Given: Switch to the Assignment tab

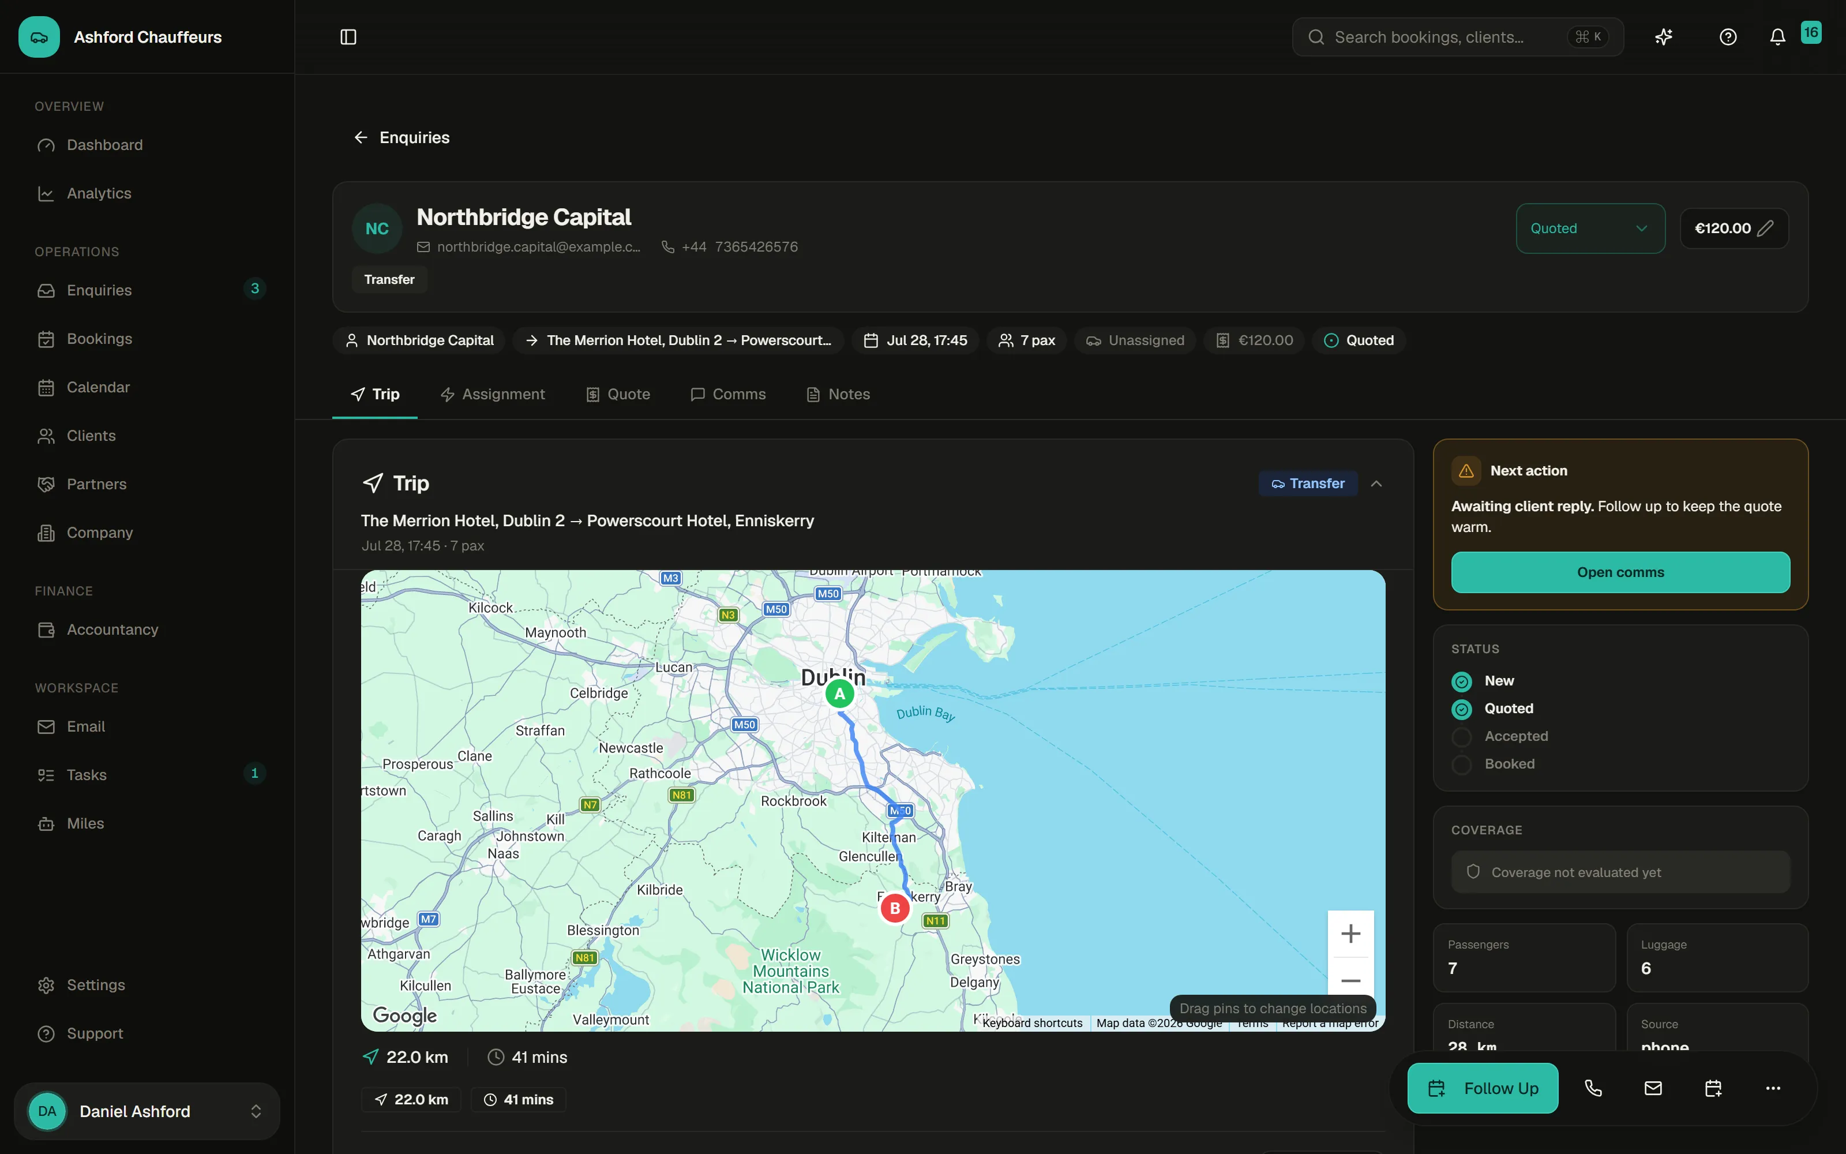Looking at the screenshot, I should (x=493, y=395).
